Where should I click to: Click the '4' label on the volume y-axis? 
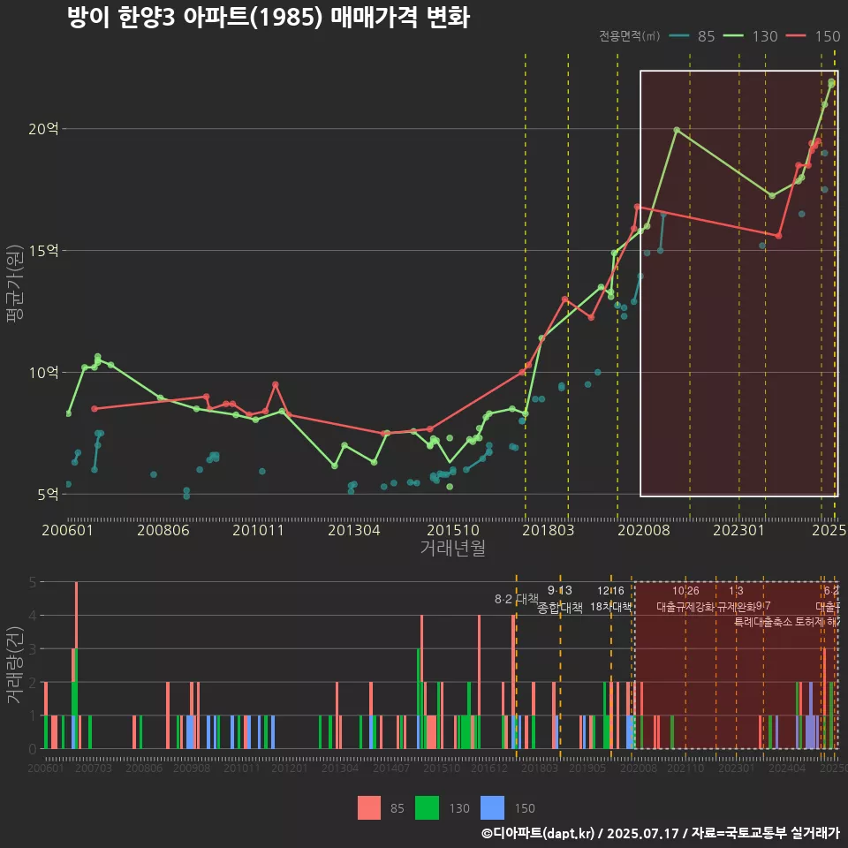pyautogui.click(x=33, y=616)
